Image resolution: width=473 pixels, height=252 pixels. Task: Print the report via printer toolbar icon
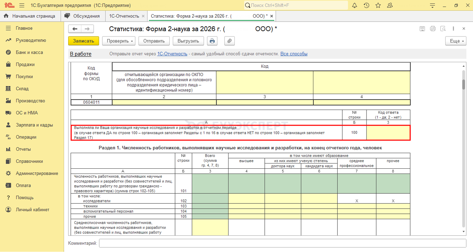212,41
